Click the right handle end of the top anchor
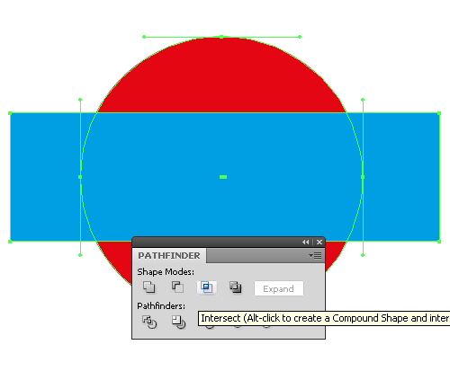450x371 pixels. pos(300,37)
